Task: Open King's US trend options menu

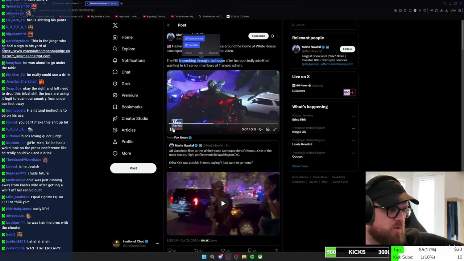Action: pos(353,129)
